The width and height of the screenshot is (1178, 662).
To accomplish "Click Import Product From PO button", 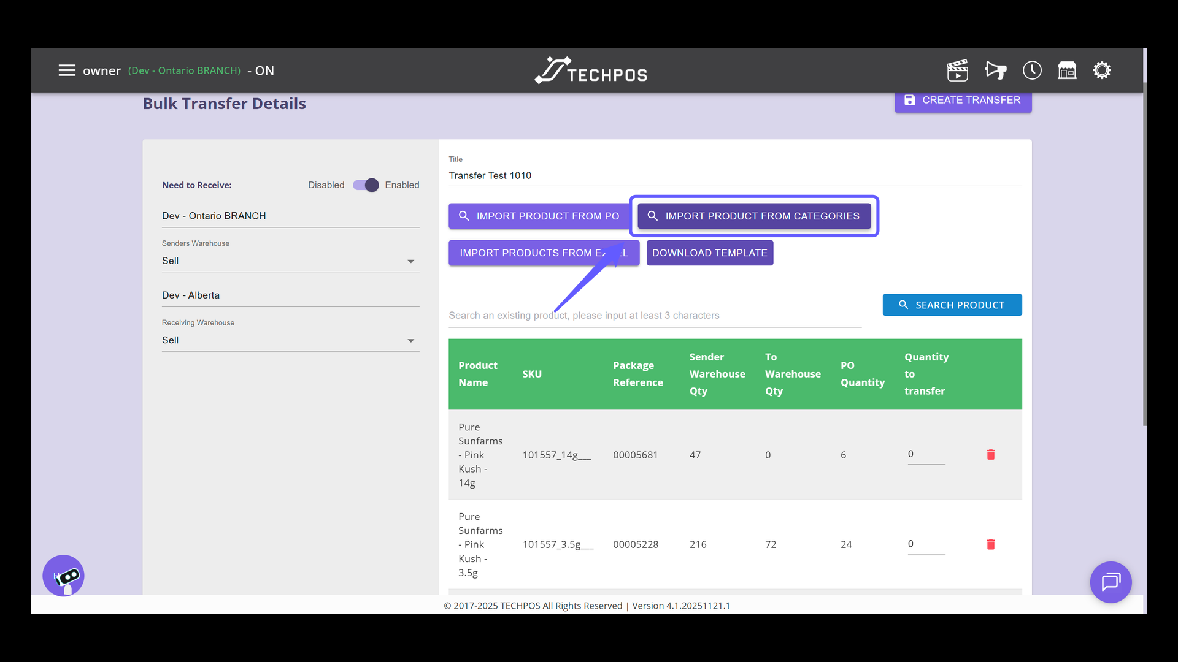I will pyautogui.click(x=539, y=216).
